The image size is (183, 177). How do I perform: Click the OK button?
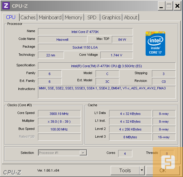click(x=163, y=170)
